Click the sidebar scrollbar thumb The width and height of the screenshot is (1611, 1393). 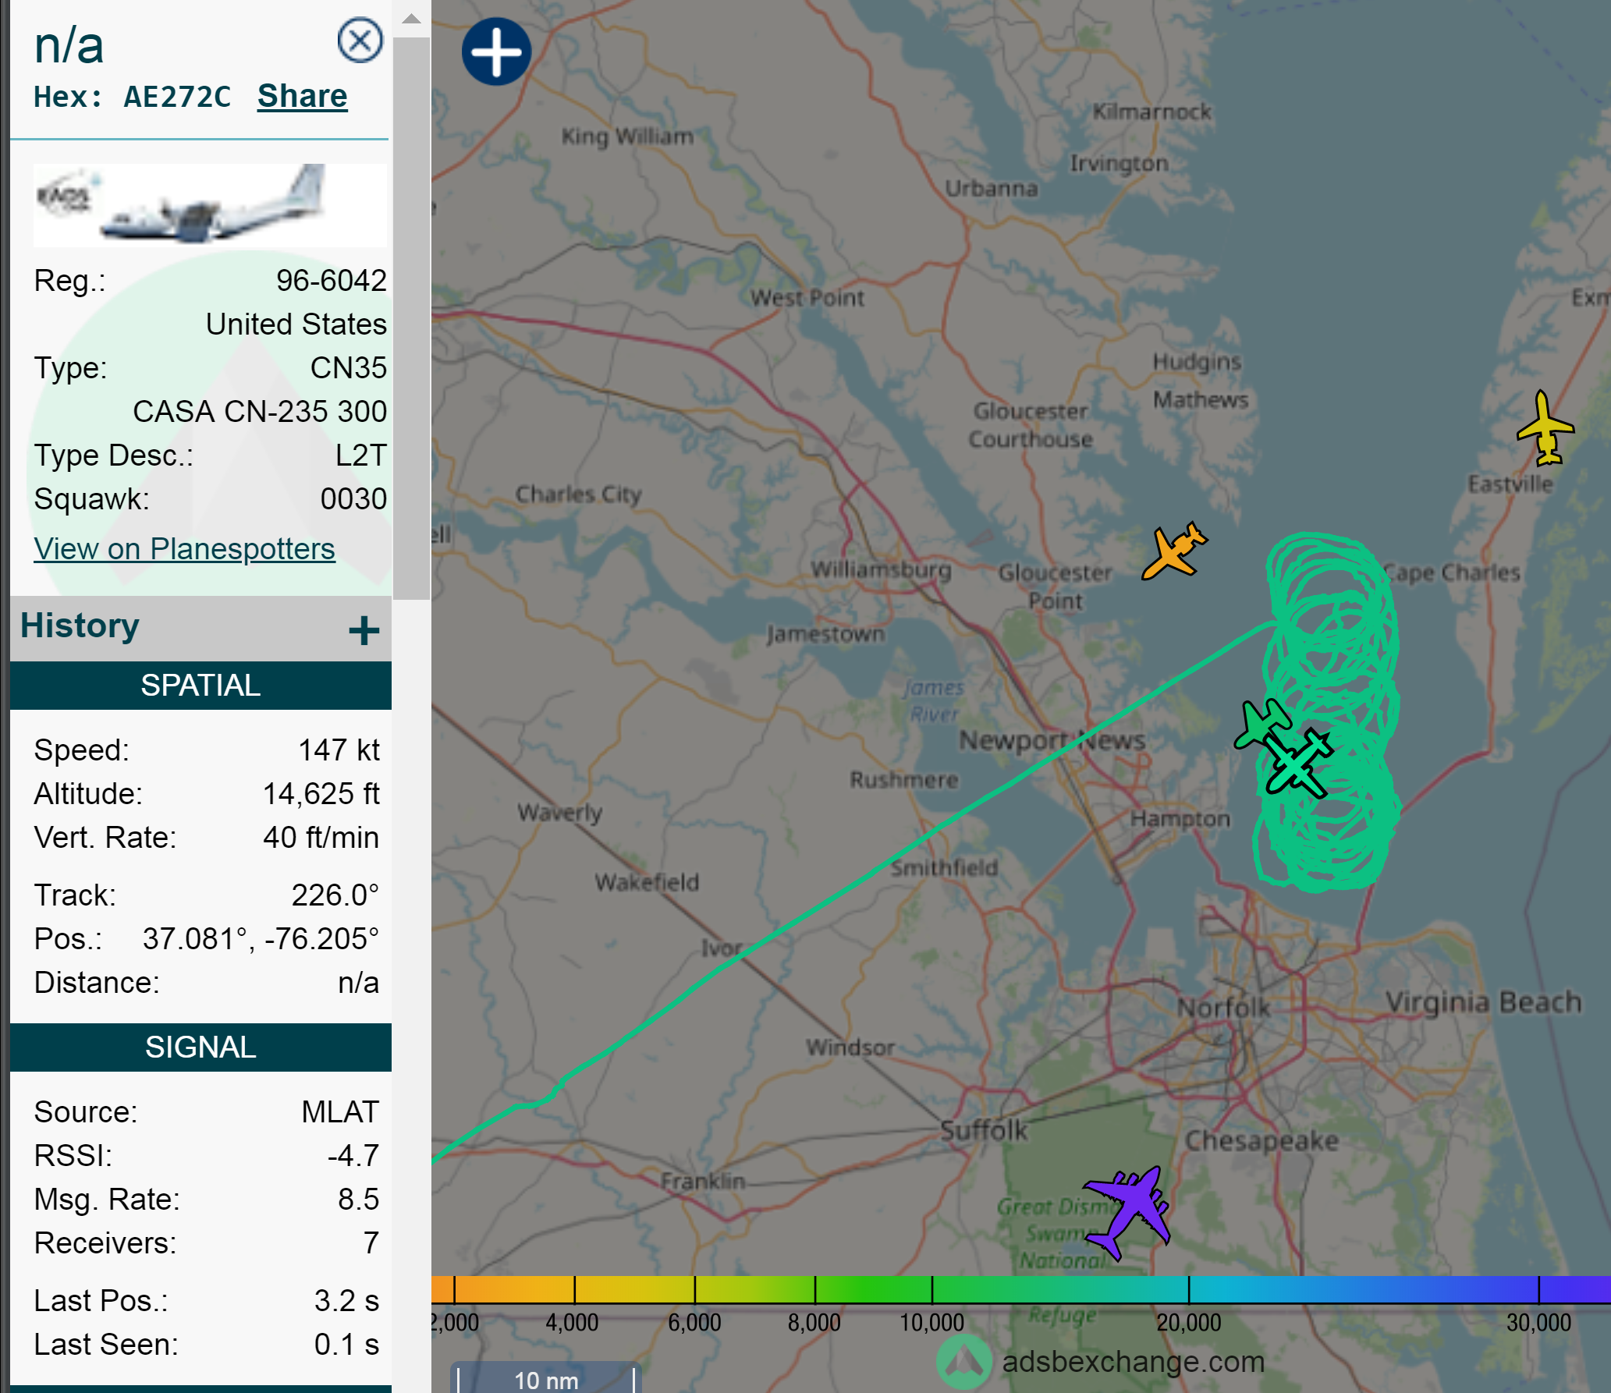[411, 318]
